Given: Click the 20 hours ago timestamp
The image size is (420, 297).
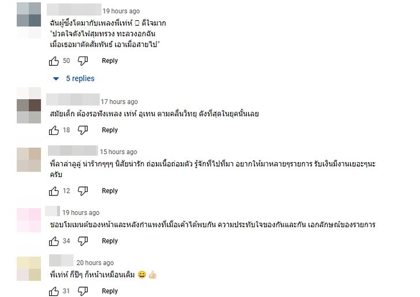Looking at the screenshot, I should [x=95, y=263].
